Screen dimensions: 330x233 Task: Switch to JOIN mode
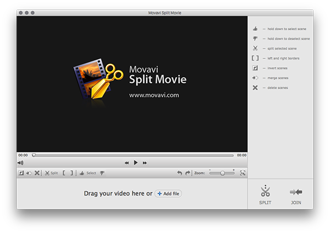click(x=296, y=194)
